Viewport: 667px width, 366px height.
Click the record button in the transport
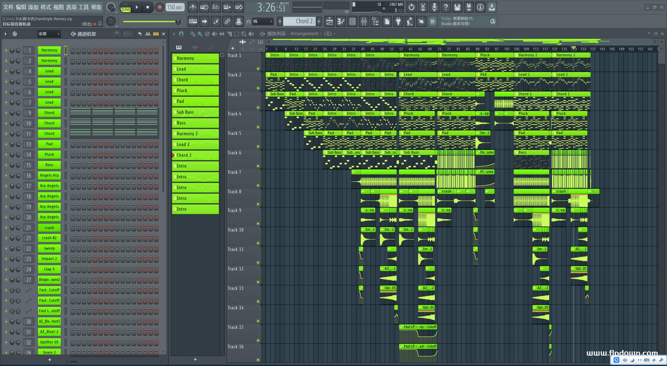coord(160,7)
